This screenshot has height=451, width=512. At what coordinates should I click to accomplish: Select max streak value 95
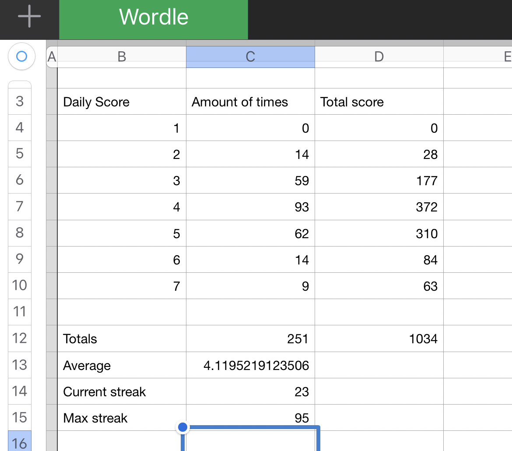pos(250,418)
